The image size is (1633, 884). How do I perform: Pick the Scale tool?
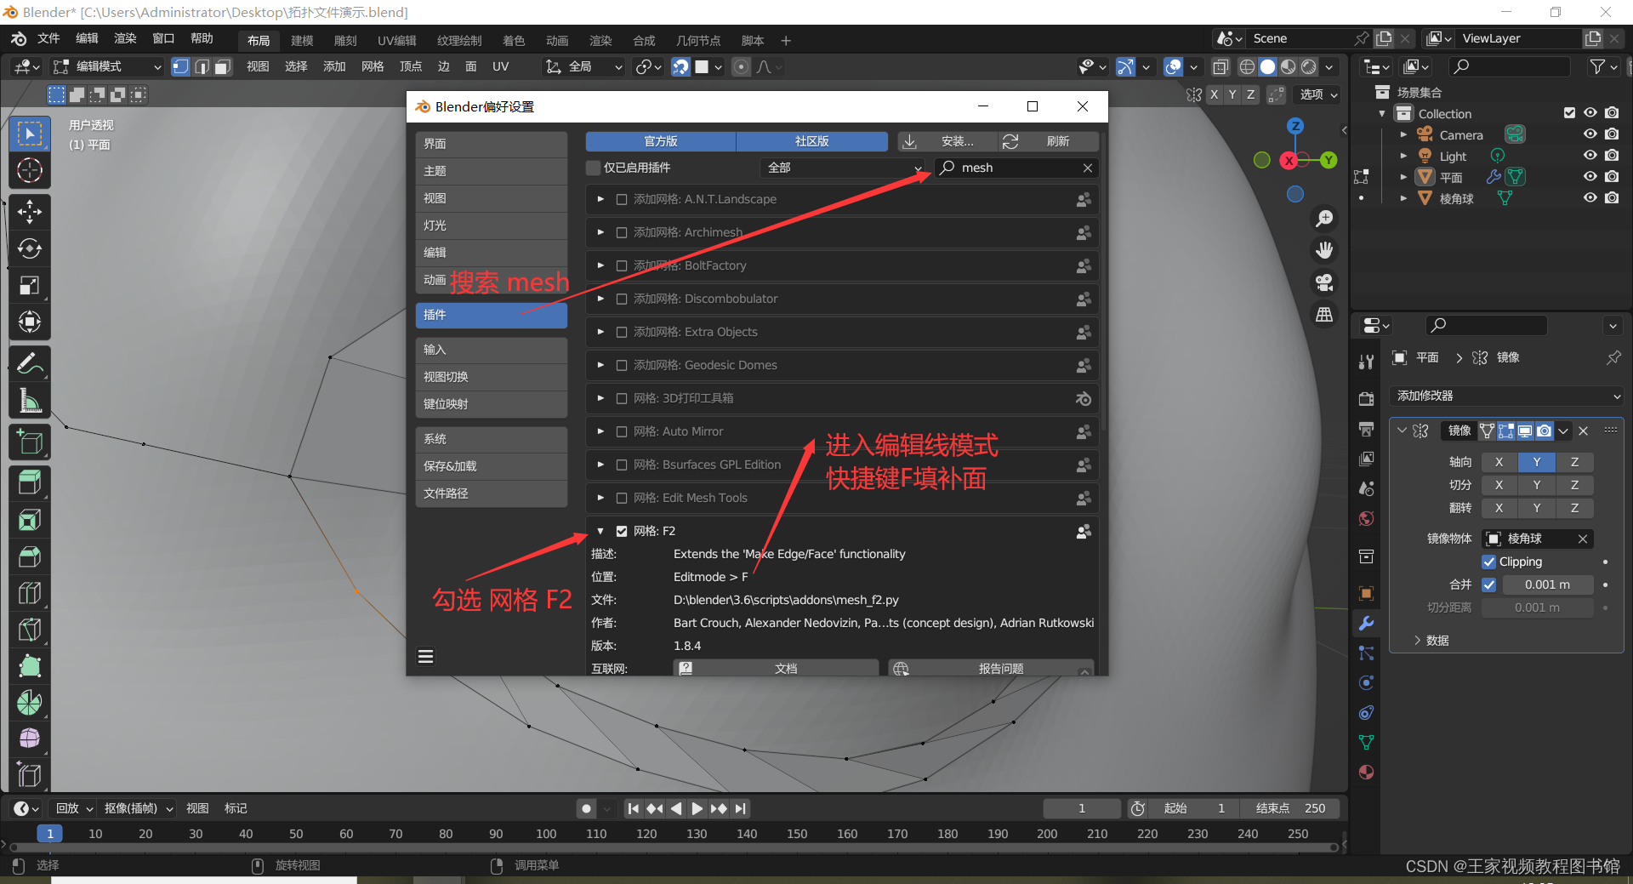(30, 285)
